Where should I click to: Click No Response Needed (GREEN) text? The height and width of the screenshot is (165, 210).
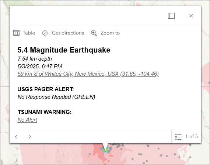coord(56,97)
